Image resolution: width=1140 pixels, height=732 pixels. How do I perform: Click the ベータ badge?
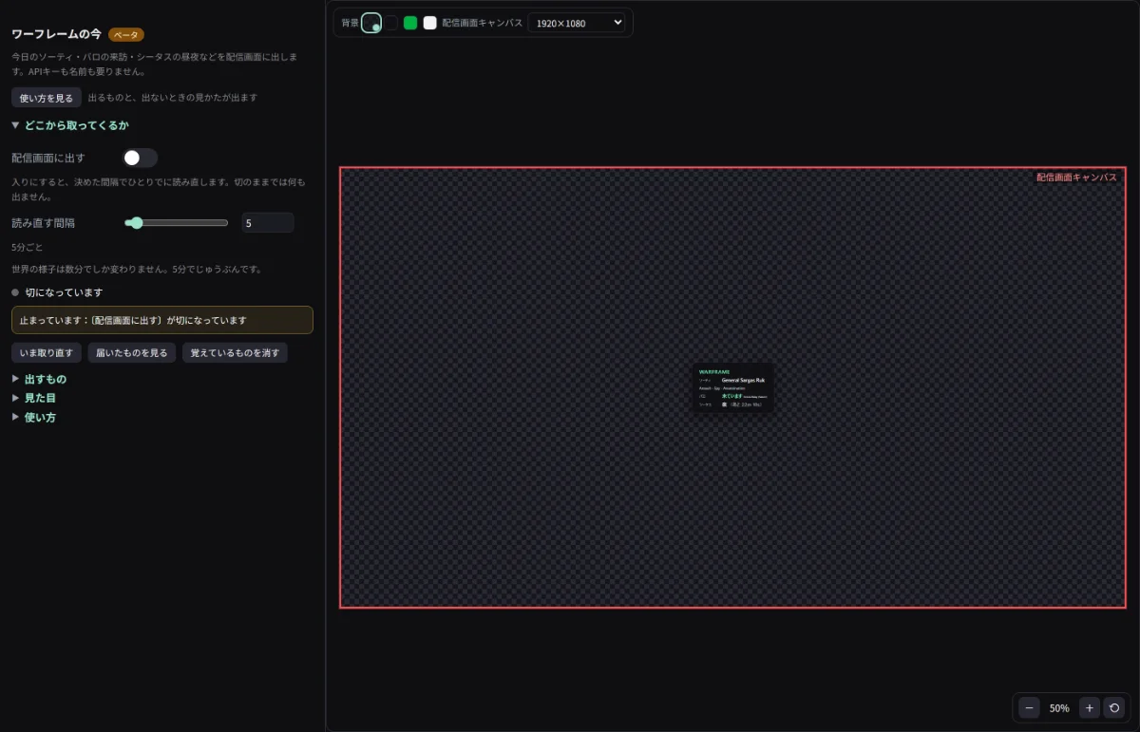tap(126, 35)
